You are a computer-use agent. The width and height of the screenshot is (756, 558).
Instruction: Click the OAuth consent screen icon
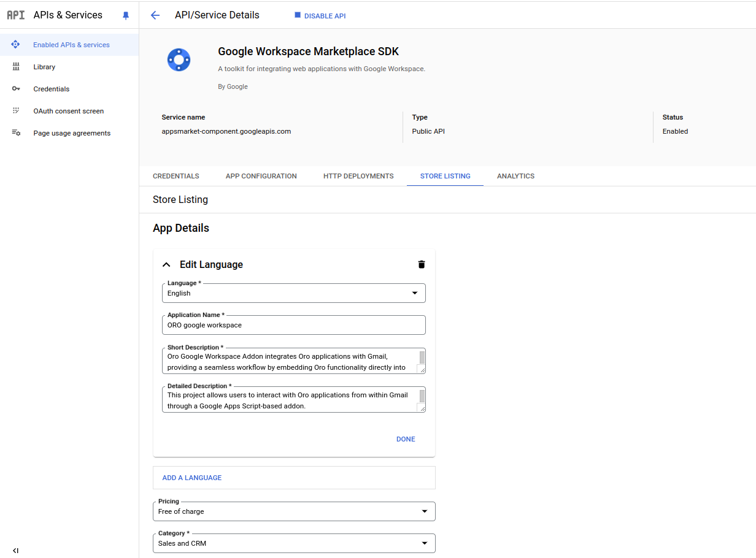[16, 111]
